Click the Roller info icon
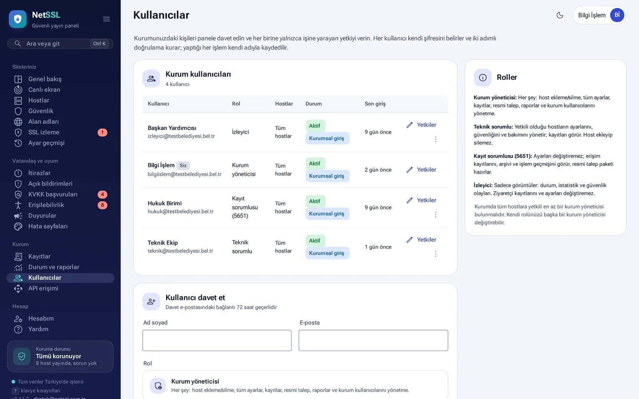 (x=482, y=77)
